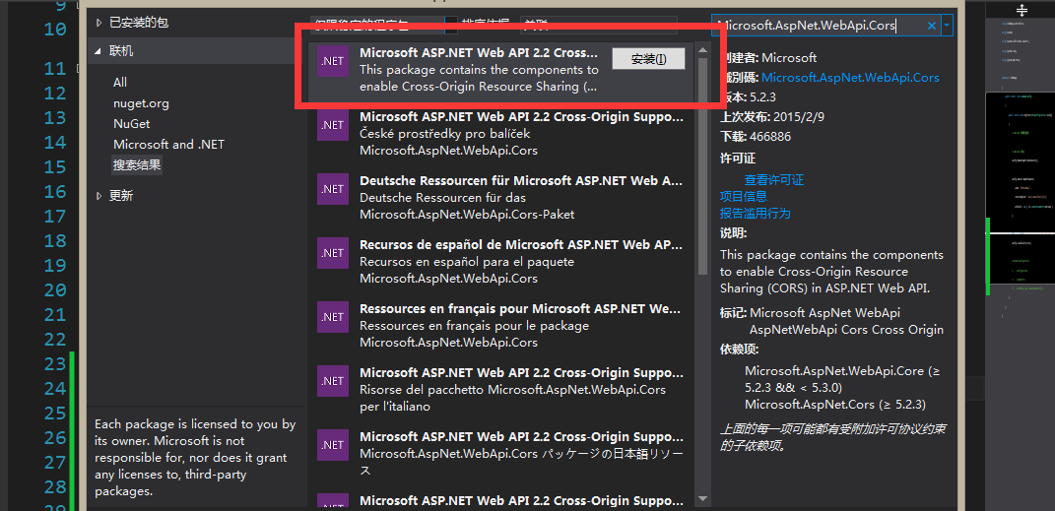Click the .NET icon of Ressources en français package

click(333, 317)
